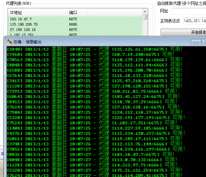This screenshot has width=206, height=177.
Task: Click log line with 60.211.83.72:6666
Action: pos(92,91)
